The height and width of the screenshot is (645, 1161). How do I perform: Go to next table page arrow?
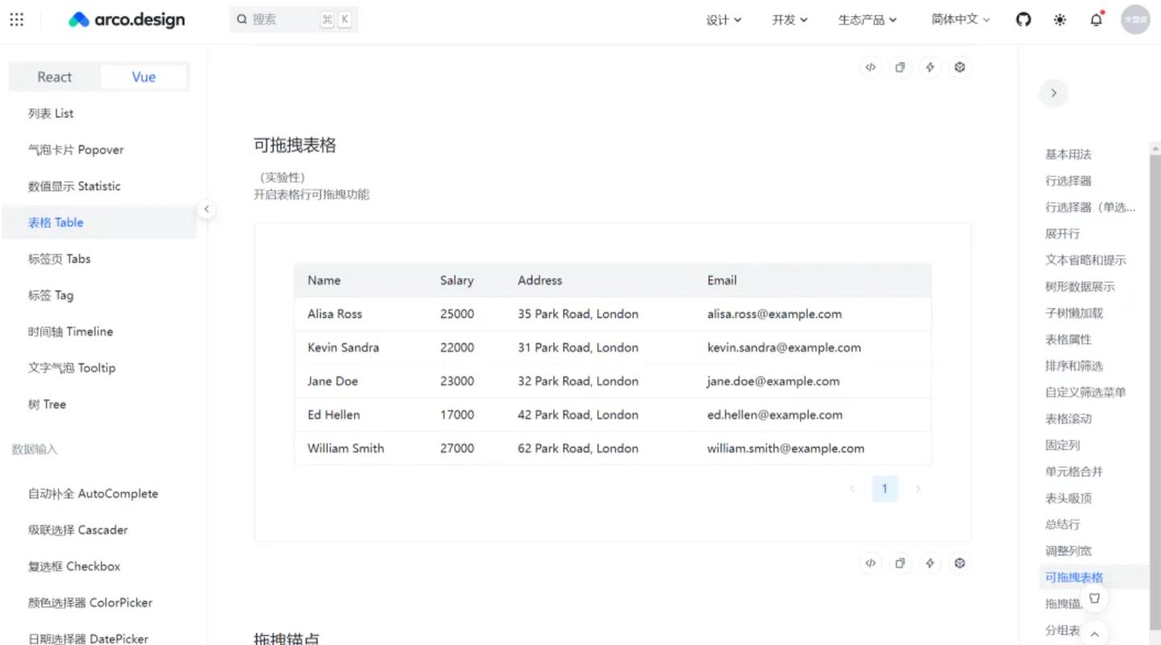(918, 489)
